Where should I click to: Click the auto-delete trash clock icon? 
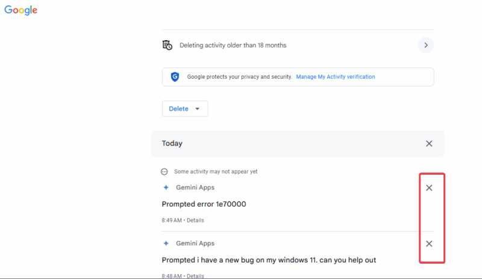point(167,45)
